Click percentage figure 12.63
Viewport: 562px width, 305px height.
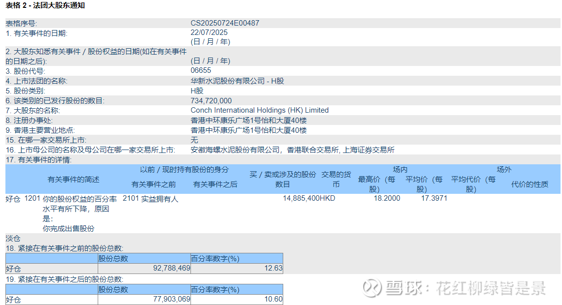(273, 268)
